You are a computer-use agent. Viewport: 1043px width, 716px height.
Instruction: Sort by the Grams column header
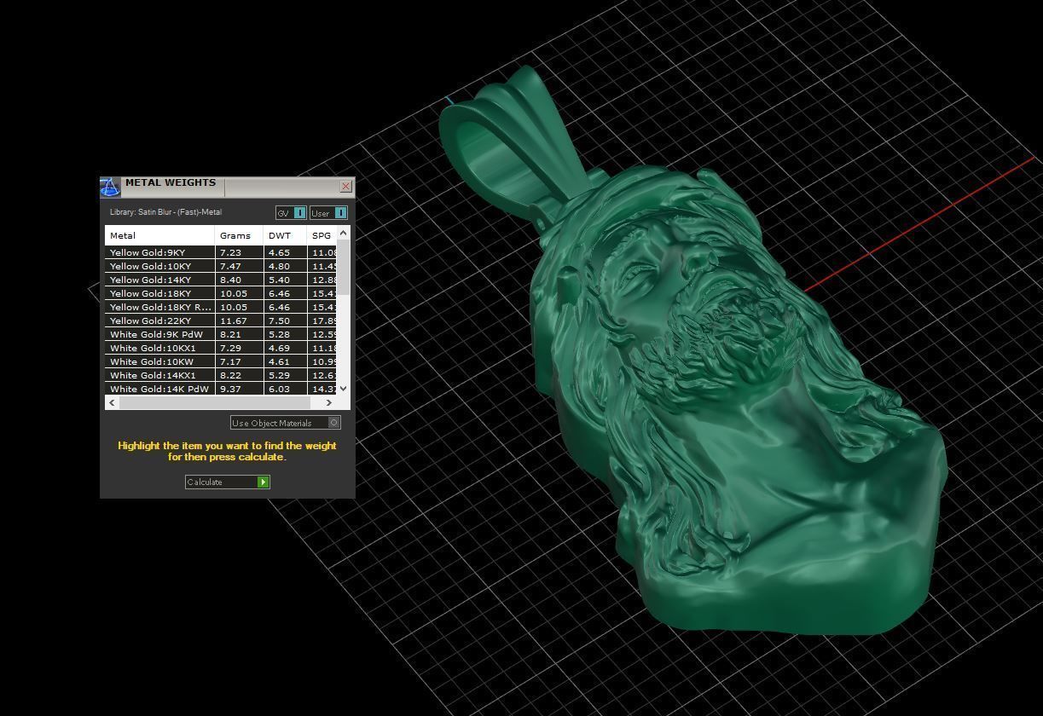click(x=239, y=235)
